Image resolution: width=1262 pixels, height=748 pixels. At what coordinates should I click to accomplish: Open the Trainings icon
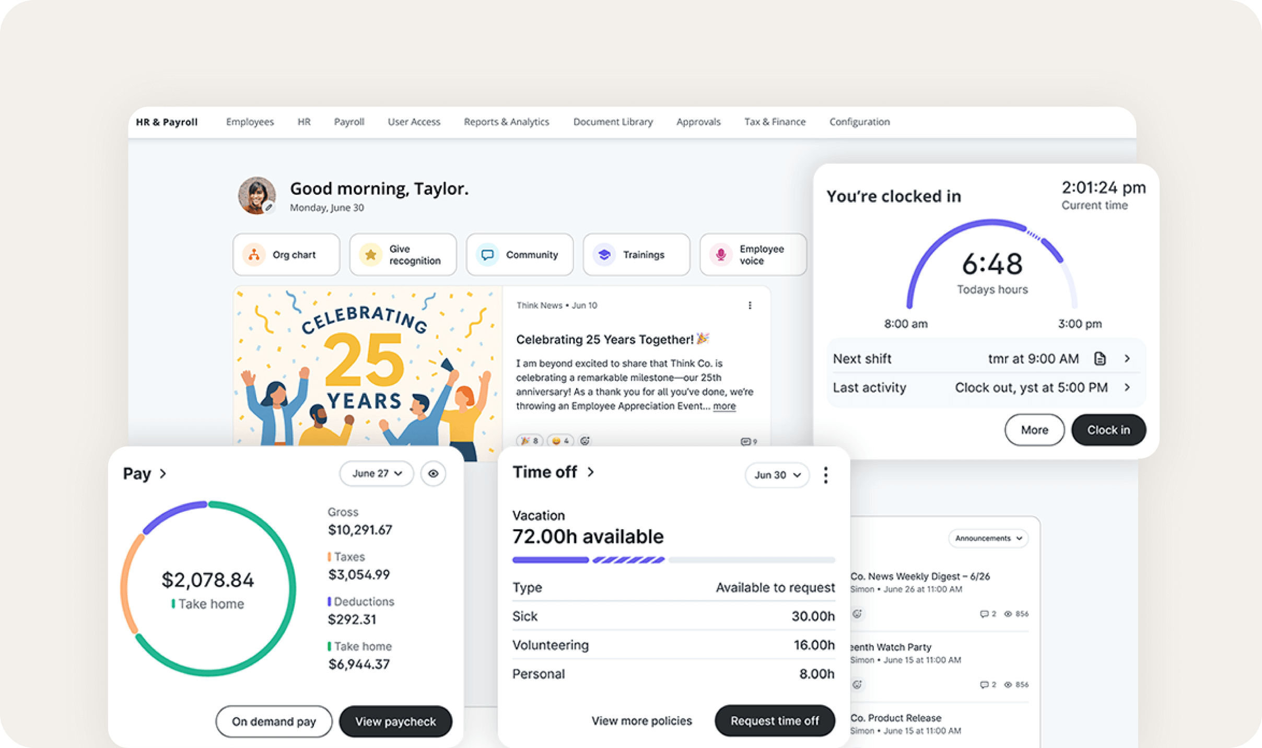click(x=605, y=255)
